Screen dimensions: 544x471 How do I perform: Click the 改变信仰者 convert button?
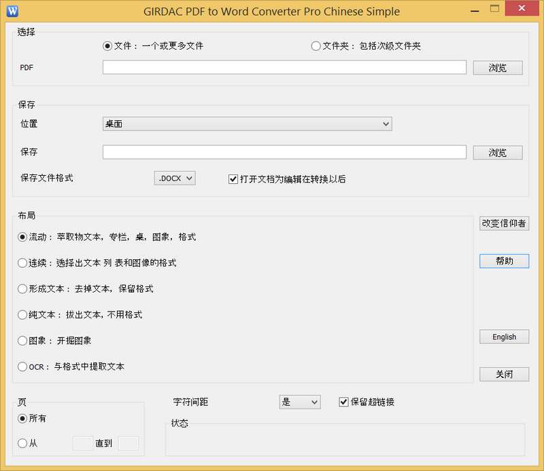click(x=504, y=223)
